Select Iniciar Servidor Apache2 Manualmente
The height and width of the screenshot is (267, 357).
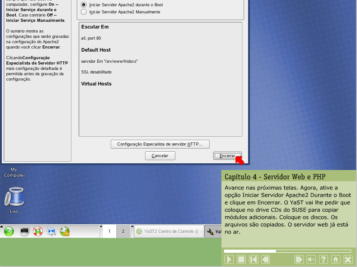(x=83, y=12)
